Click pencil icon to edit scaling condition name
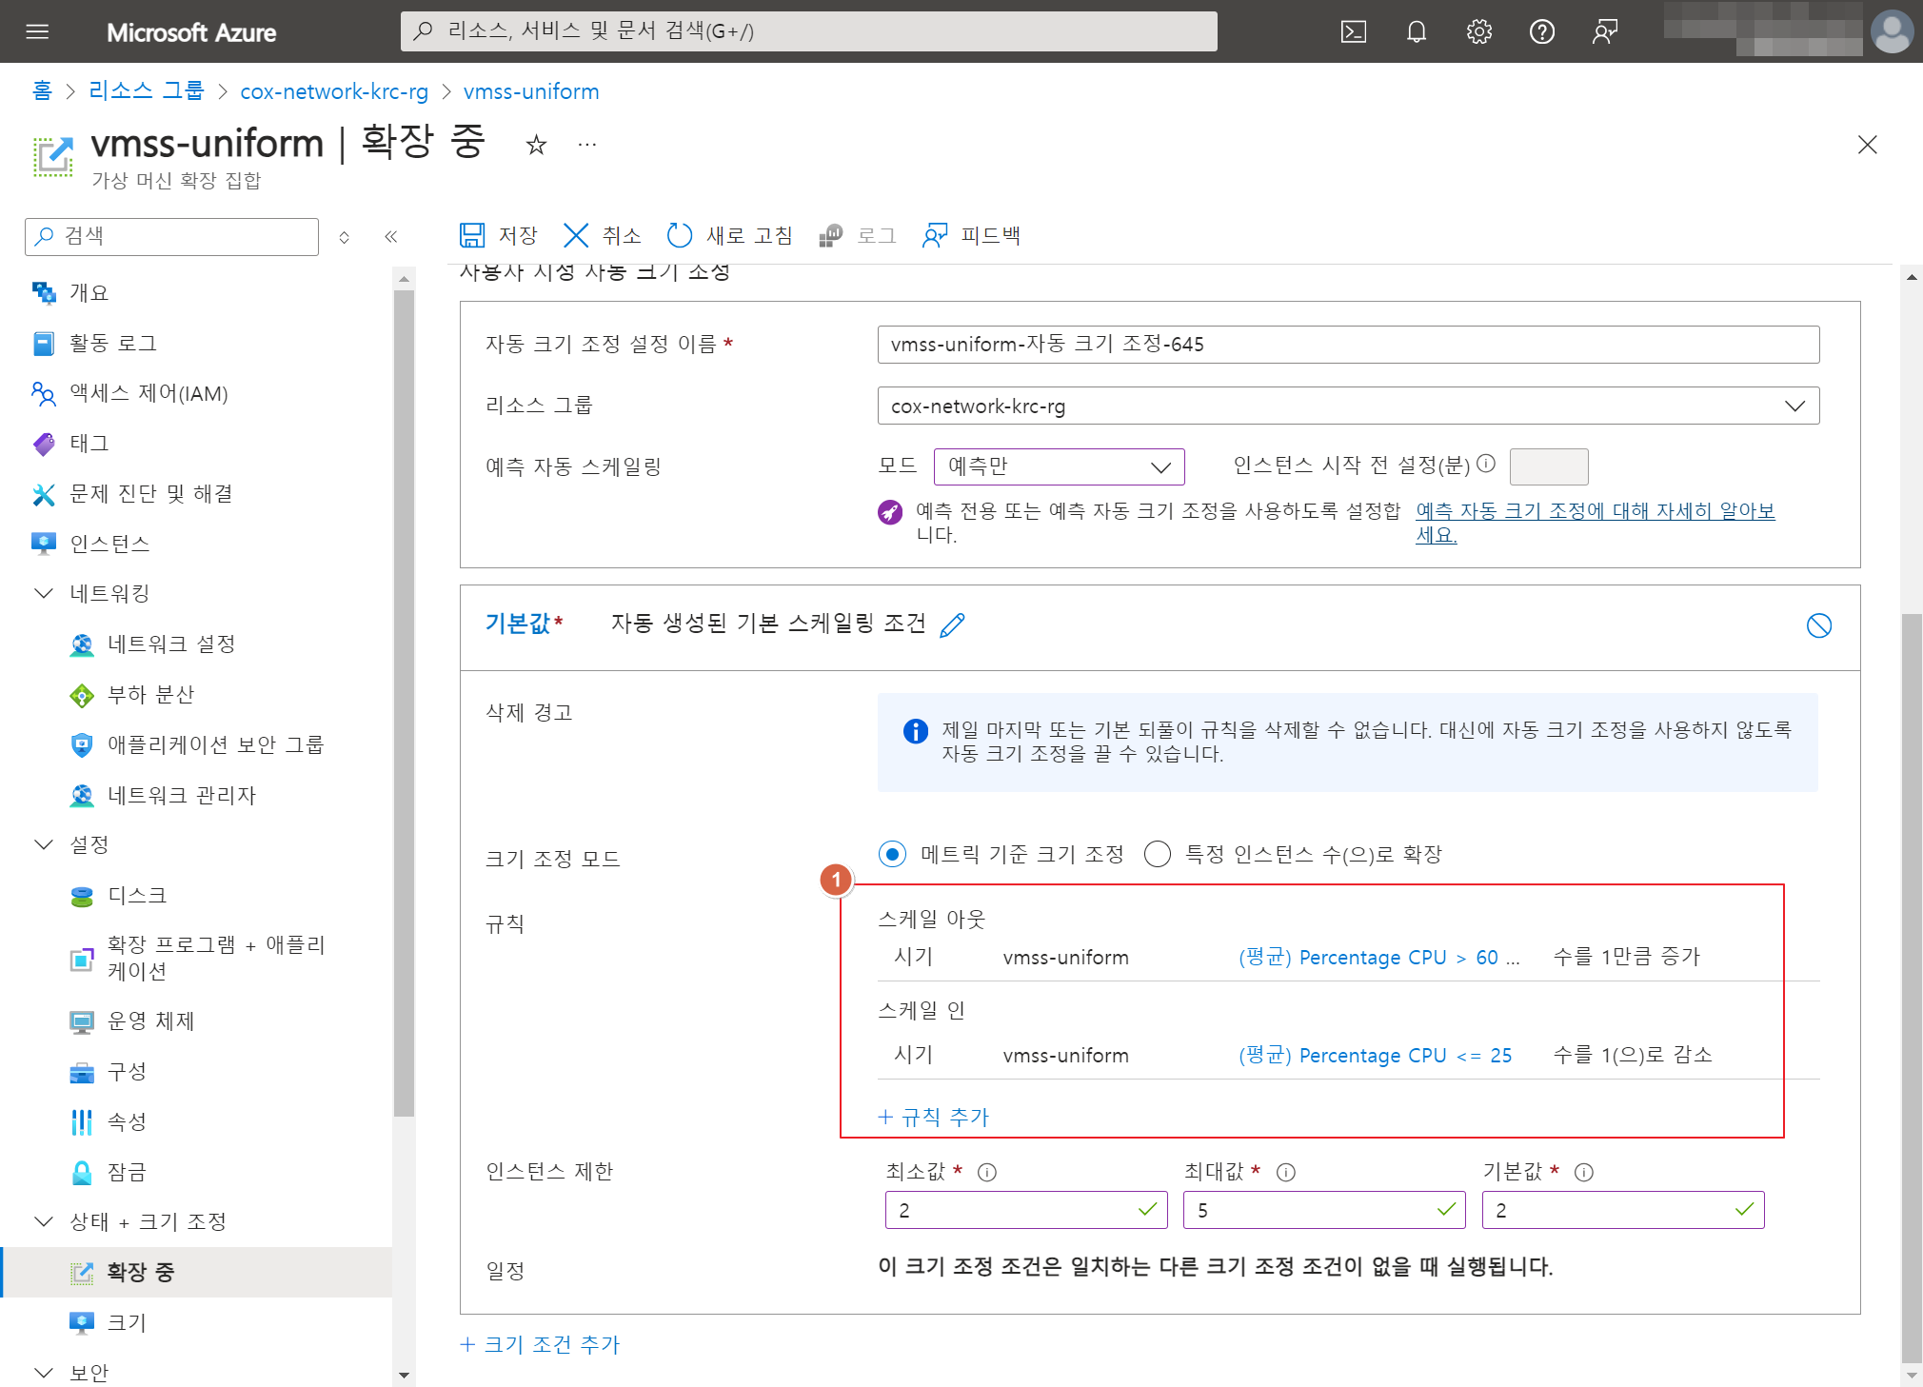 (952, 624)
